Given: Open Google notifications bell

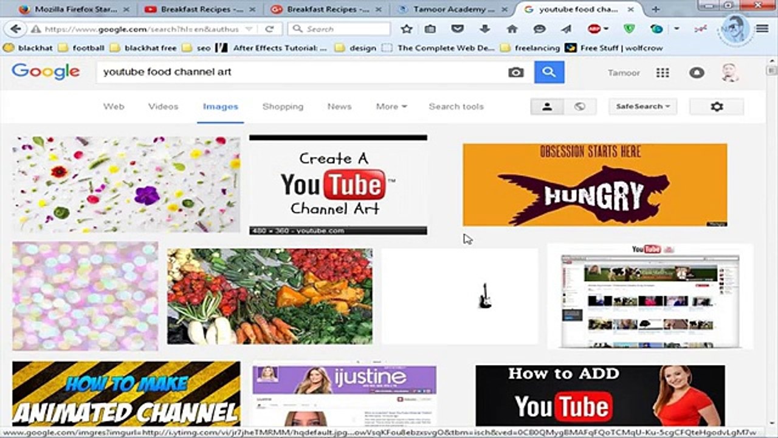Looking at the screenshot, I should pyautogui.click(x=697, y=73).
